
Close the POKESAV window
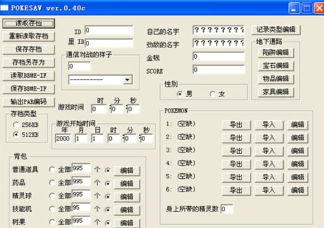coord(319,8)
